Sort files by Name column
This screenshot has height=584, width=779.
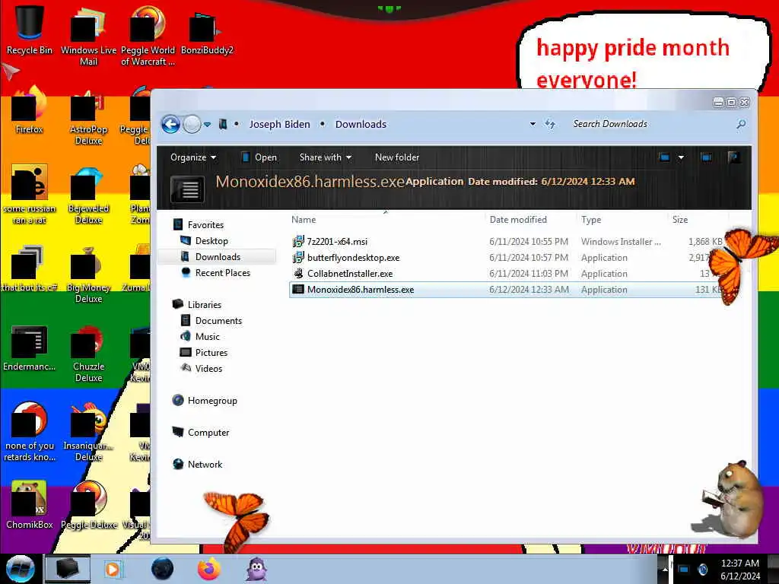pyautogui.click(x=304, y=220)
